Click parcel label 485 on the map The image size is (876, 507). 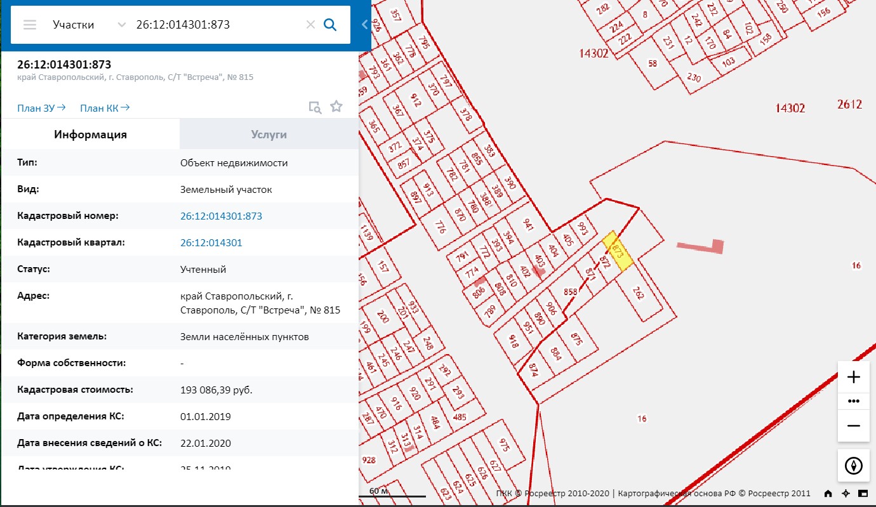coord(460,417)
